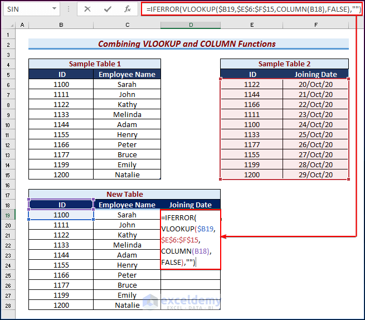Cancel the formula entry with X icon

coord(87,9)
